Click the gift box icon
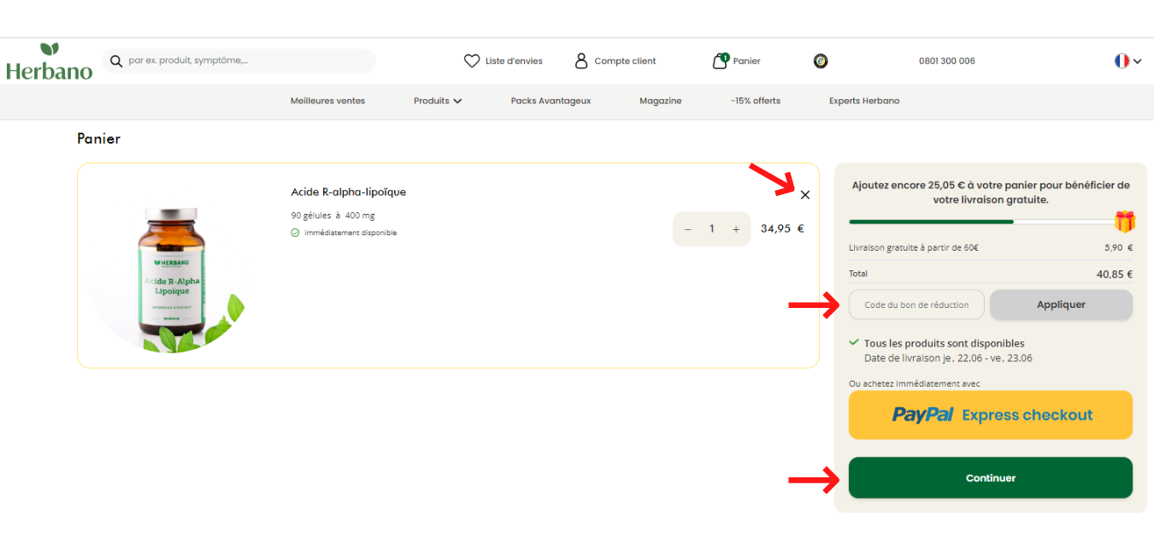This screenshot has height=556, width=1154. 1124,222
